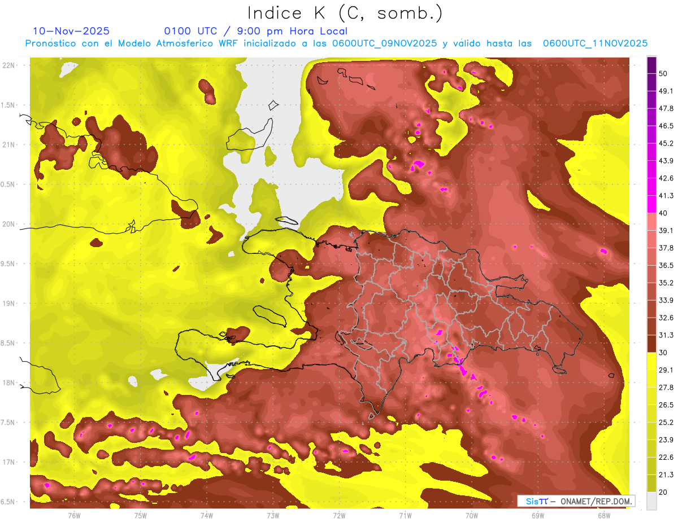Click the '73W' longitude label
The image size is (678, 523).
point(273,516)
